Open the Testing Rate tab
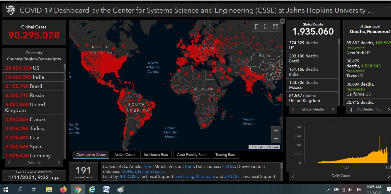The height and width of the screenshot is (194, 391). point(225,155)
